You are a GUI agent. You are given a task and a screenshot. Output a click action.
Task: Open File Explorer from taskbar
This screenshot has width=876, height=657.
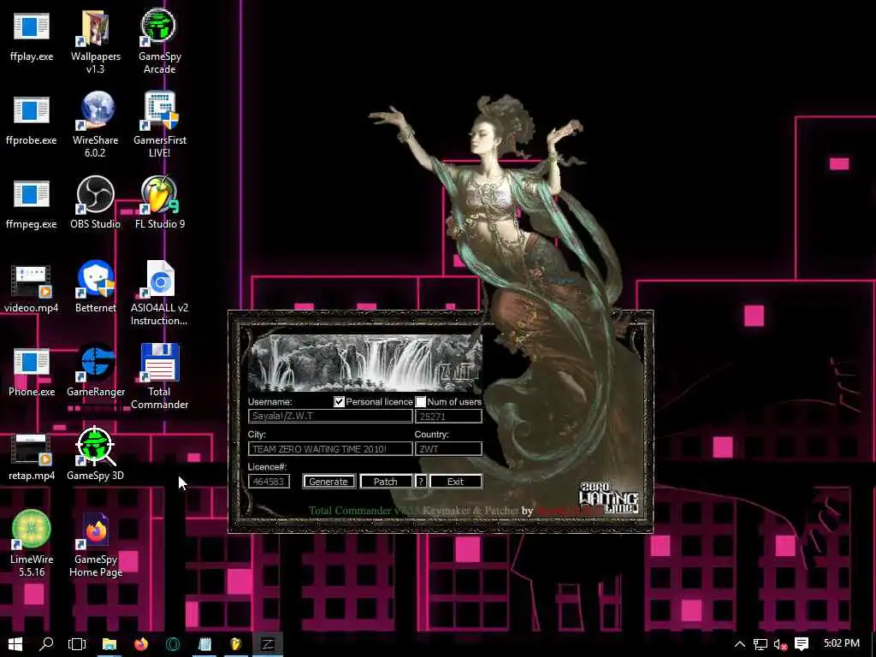tap(109, 643)
